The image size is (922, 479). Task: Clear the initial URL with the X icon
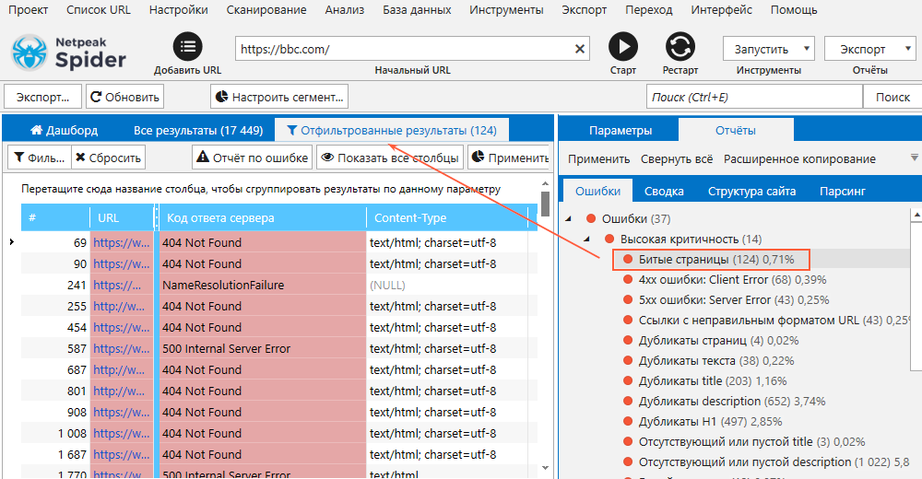[580, 49]
